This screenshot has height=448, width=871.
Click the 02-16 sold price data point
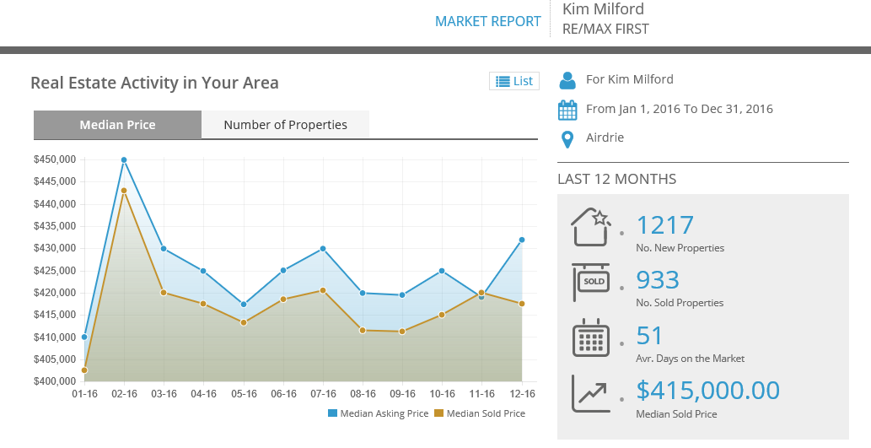124,191
